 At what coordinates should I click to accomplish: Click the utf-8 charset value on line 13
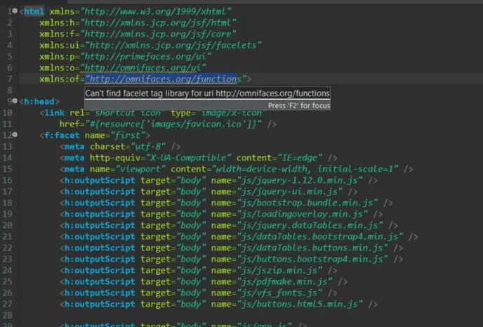tap(148, 146)
